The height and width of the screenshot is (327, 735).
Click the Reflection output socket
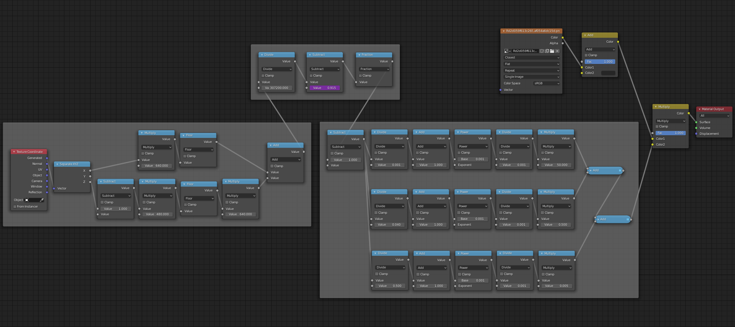coord(47,192)
